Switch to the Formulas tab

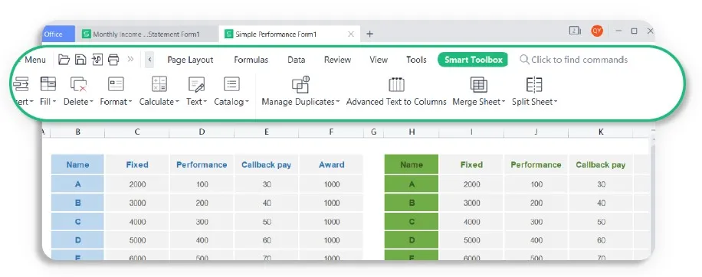[x=251, y=60]
